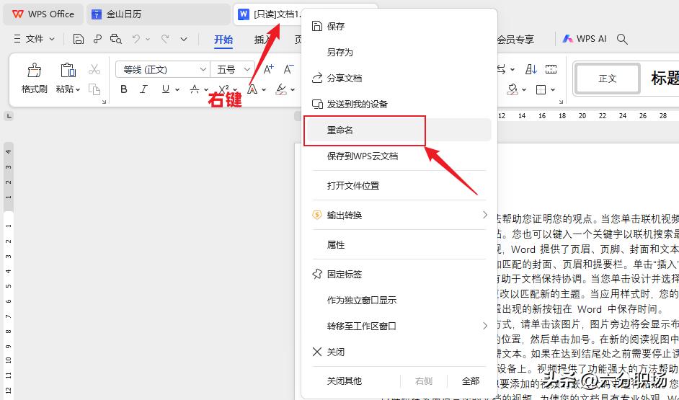679x400 pixels.
Task: Open the 文件 menu
Action: (34, 39)
